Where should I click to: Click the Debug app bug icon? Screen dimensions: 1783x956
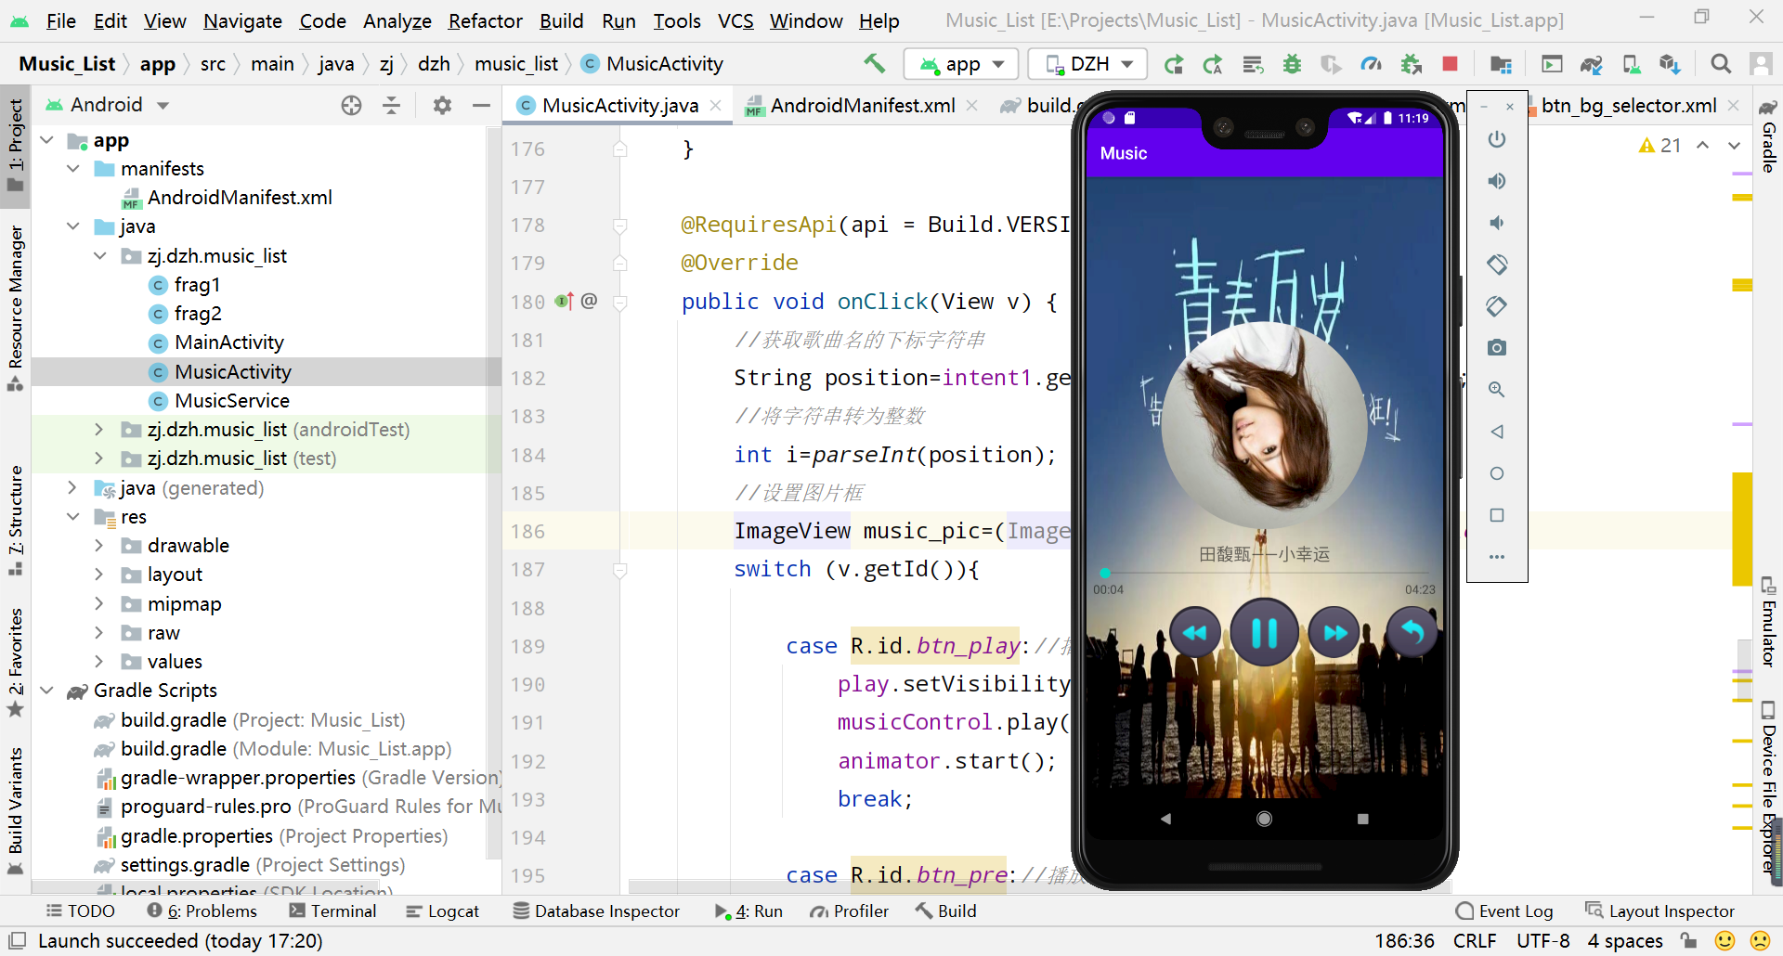1292,64
